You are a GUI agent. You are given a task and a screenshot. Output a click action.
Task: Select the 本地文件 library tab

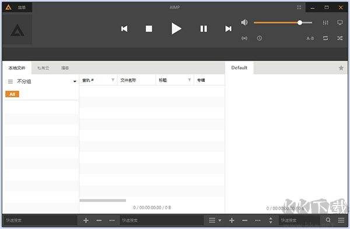point(17,68)
